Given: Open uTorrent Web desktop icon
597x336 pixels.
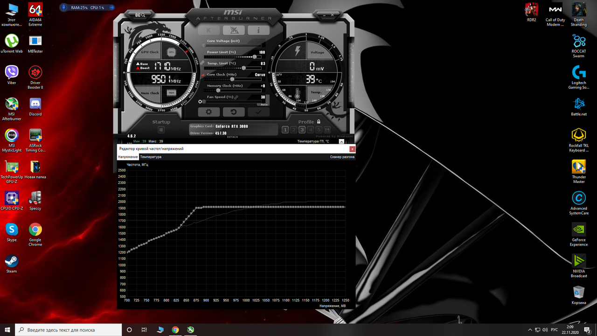Looking at the screenshot, I should pos(12,43).
